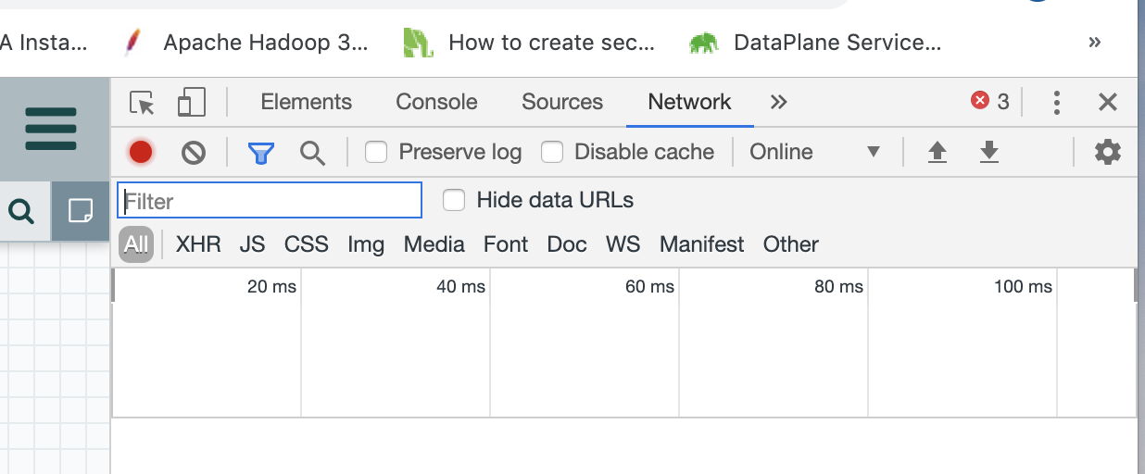Toggle the device toolbar icon
Viewport: 1145px width, 474px height.
tap(191, 103)
